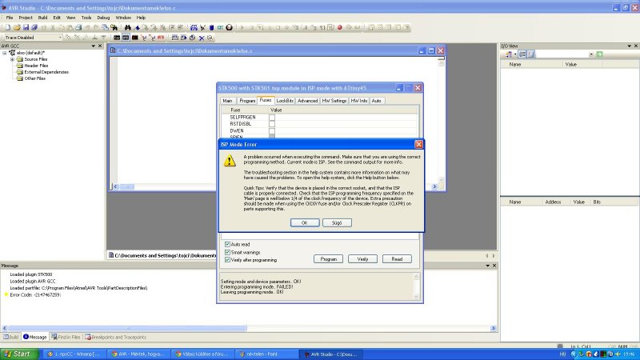This screenshot has width=640, height=360.
Task: Click the Other Files folder icon
Action: pyautogui.click(x=19, y=78)
